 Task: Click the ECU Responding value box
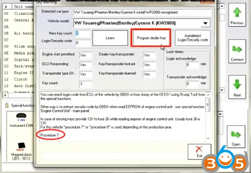click(x=85, y=65)
